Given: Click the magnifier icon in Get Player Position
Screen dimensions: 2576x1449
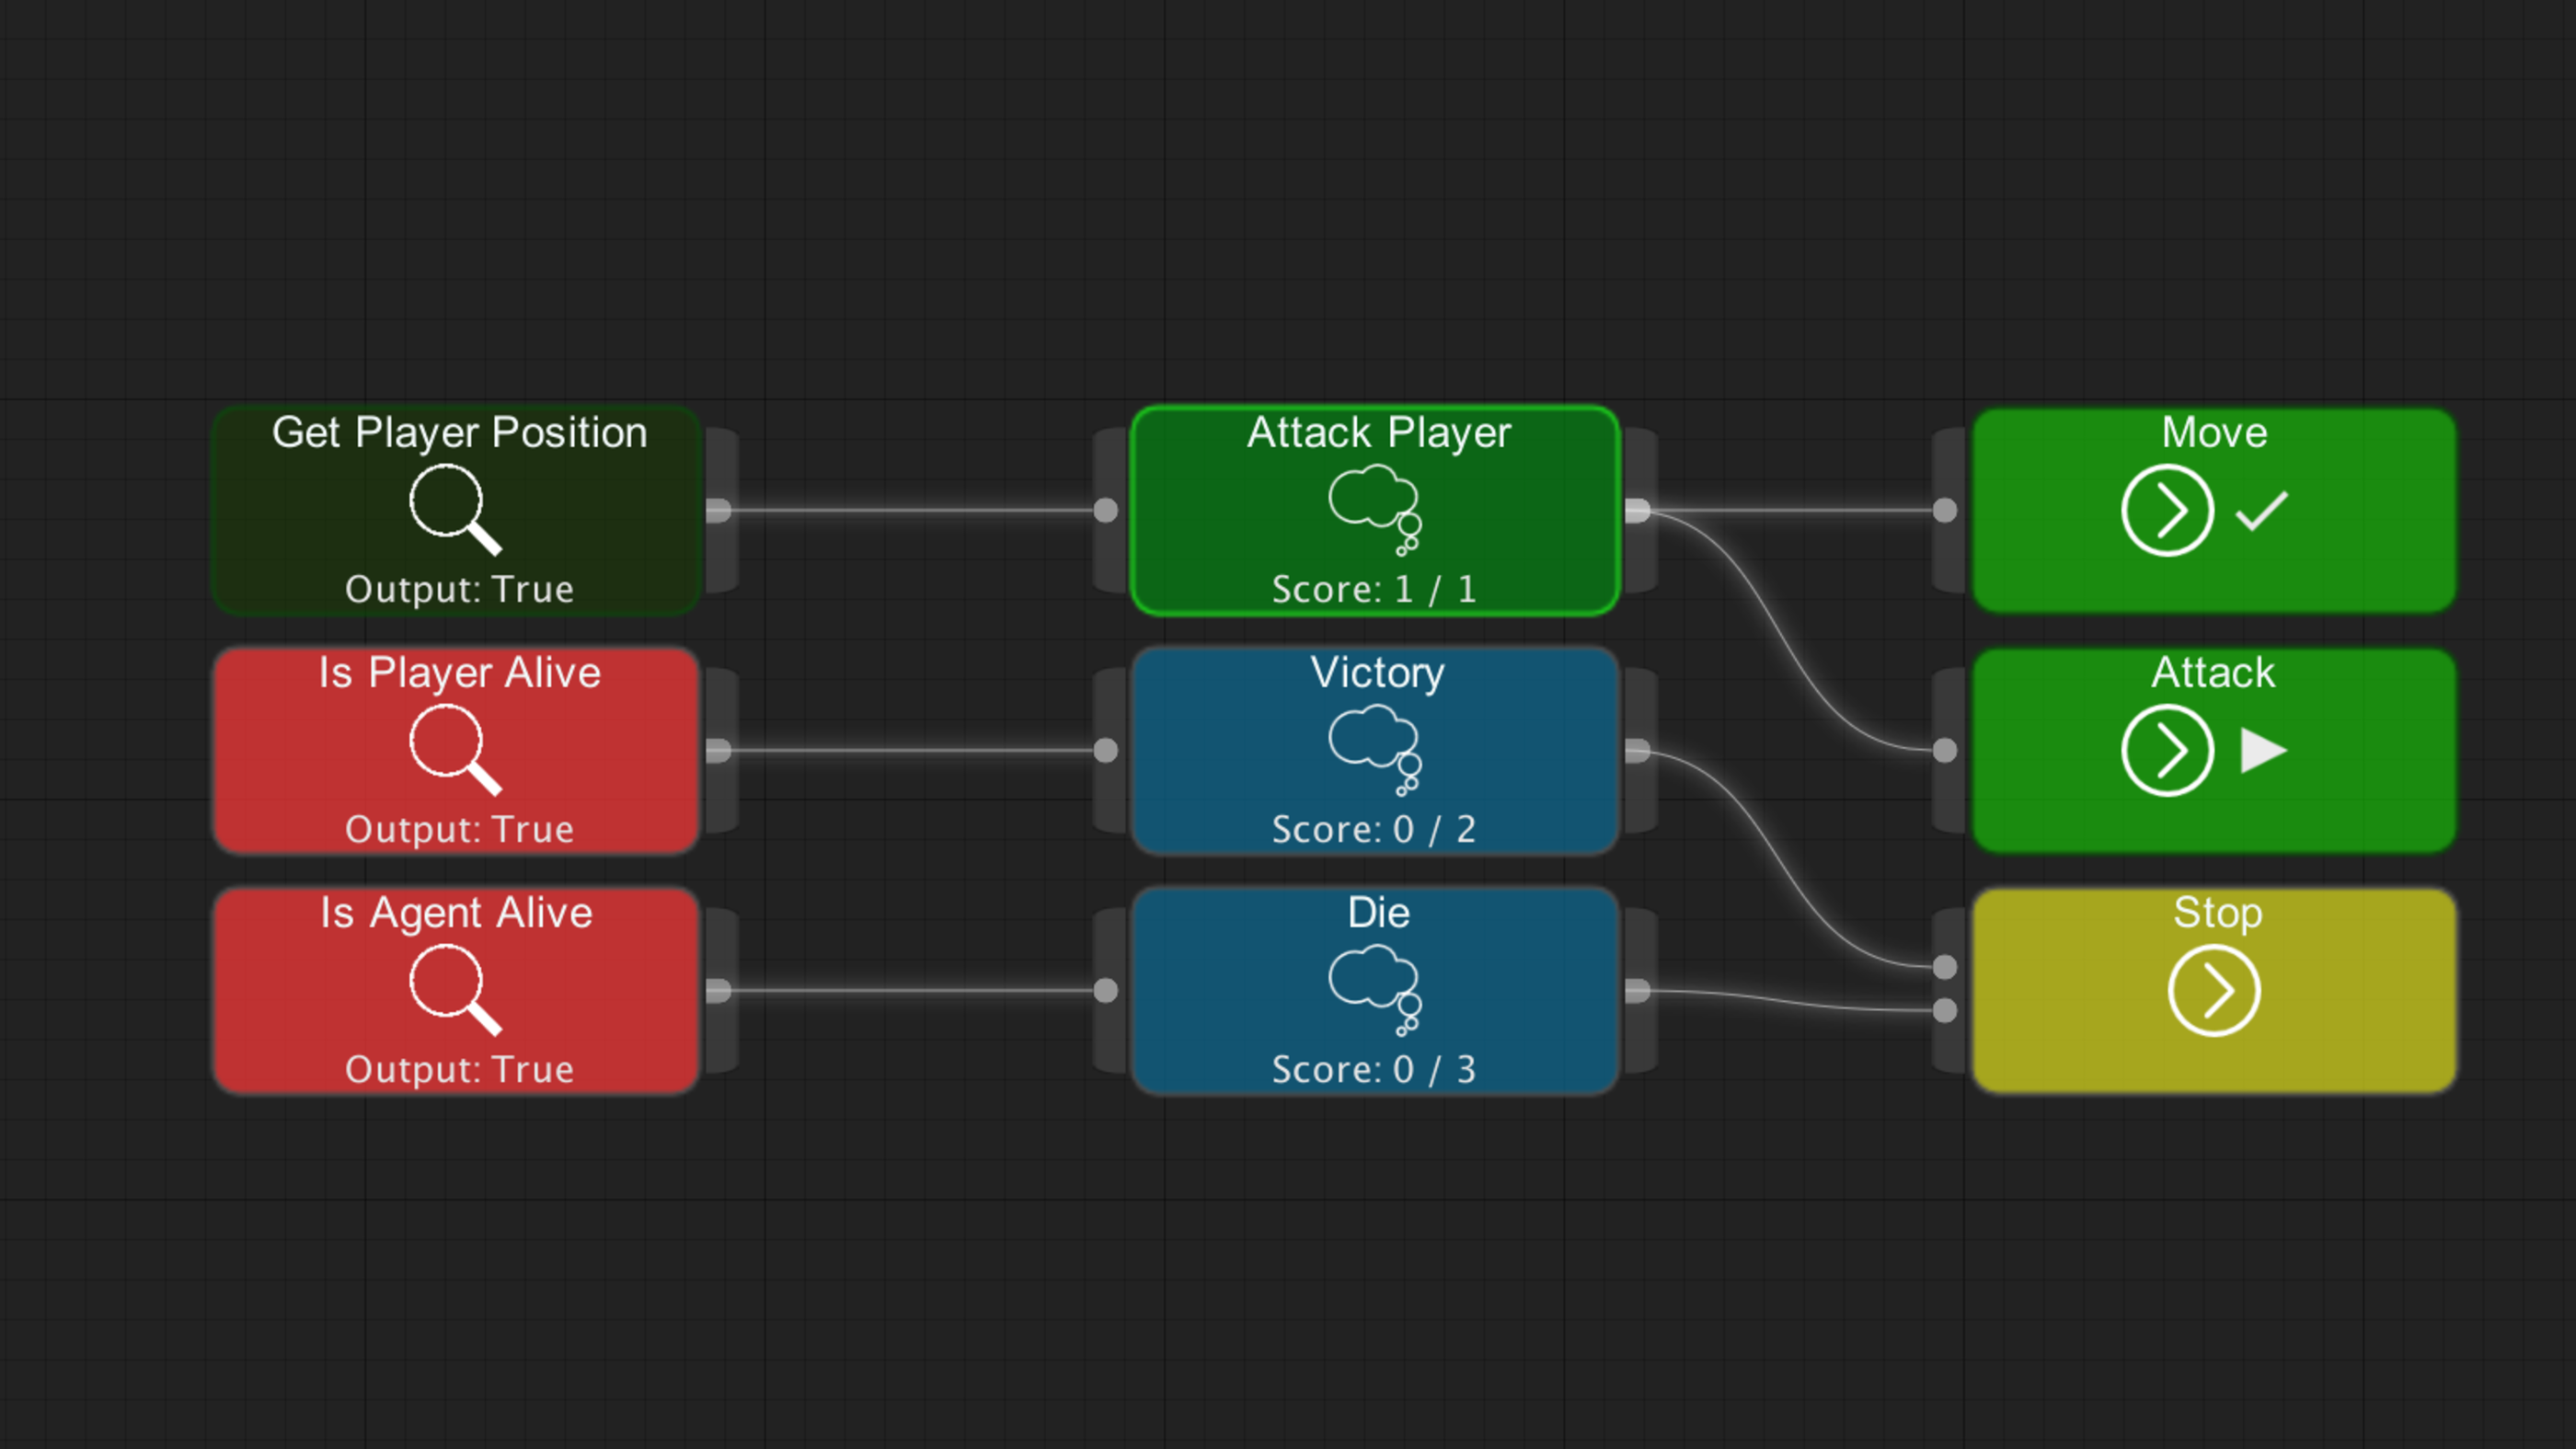Looking at the screenshot, I should [454, 508].
